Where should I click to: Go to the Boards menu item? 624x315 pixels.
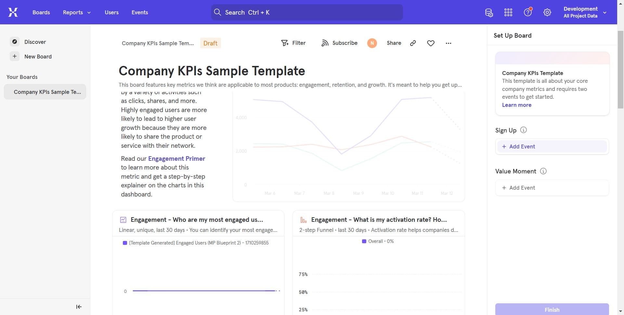point(41,12)
